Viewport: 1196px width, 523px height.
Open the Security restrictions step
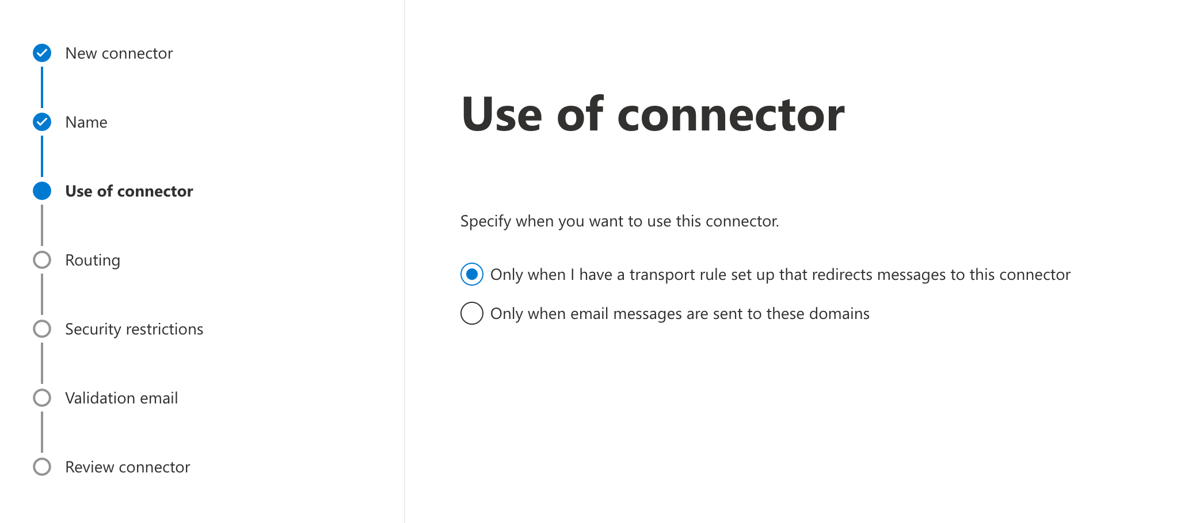click(134, 329)
